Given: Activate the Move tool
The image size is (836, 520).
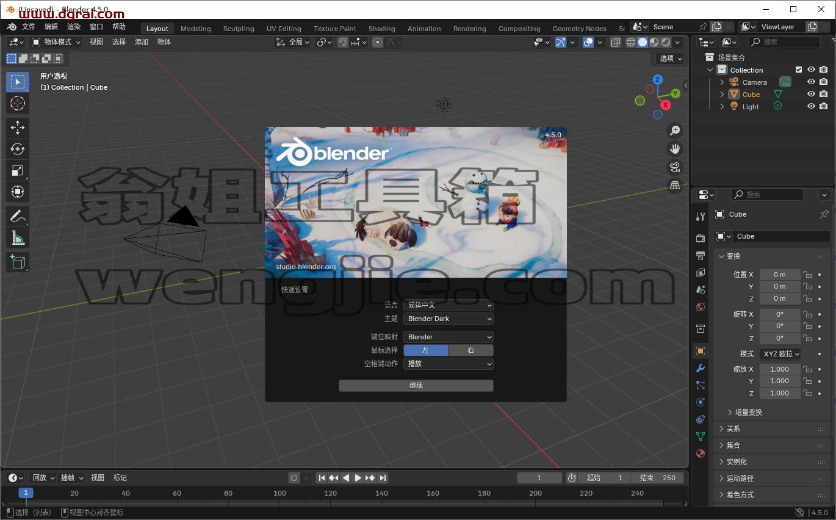Looking at the screenshot, I should pyautogui.click(x=18, y=127).
